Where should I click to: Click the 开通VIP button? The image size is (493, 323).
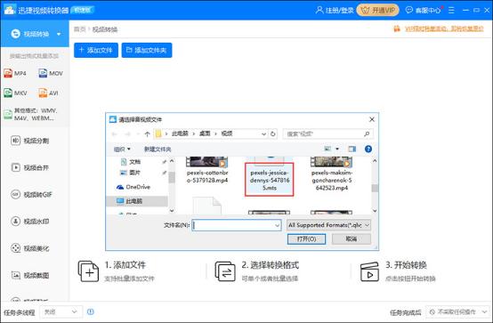(x=377, y=10)
